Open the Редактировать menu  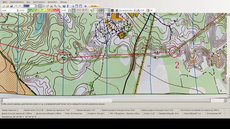(17, 2)
